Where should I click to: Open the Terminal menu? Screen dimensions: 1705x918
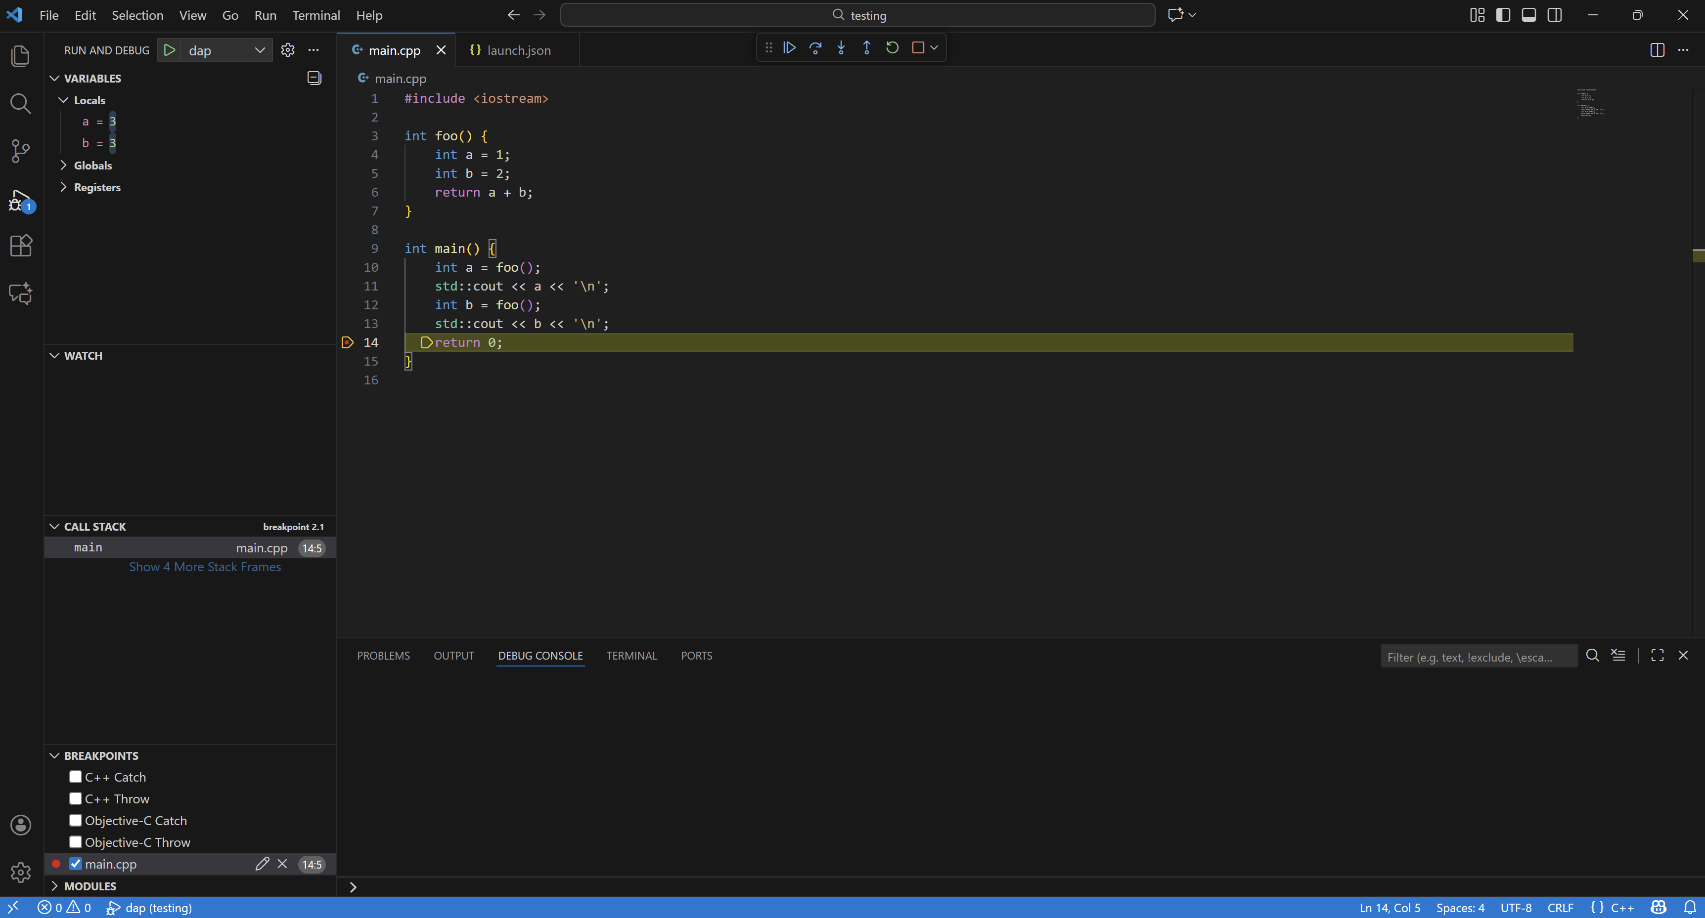(x=315, y=14)
